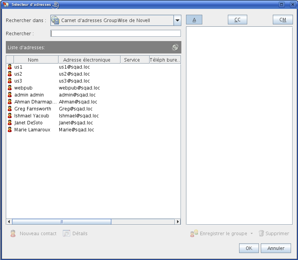Select the us3 name entry

coord(18,81)
